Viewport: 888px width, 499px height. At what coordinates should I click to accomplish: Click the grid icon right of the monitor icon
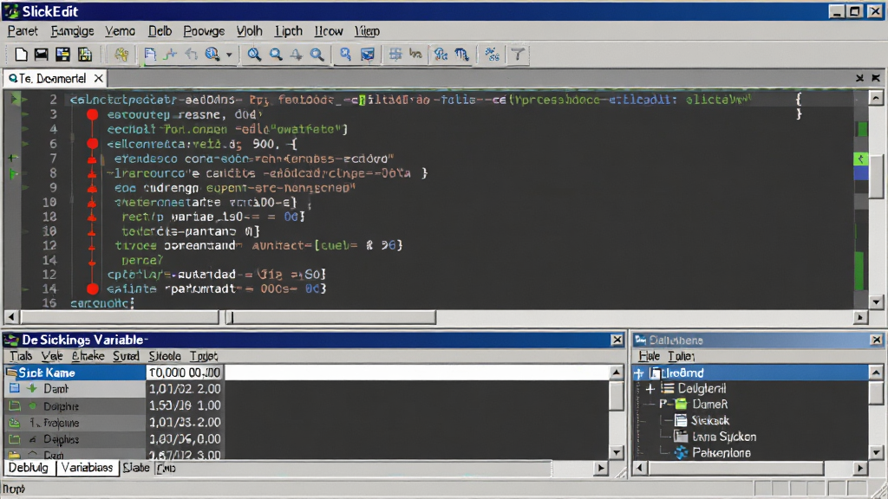(x=395, y=55)
